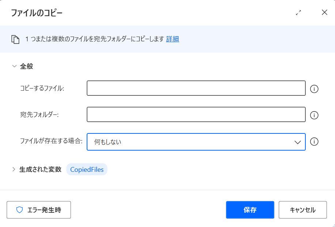
Task: Click the dropdown arrow for ファイルが存在する場合
Action: 298,142
